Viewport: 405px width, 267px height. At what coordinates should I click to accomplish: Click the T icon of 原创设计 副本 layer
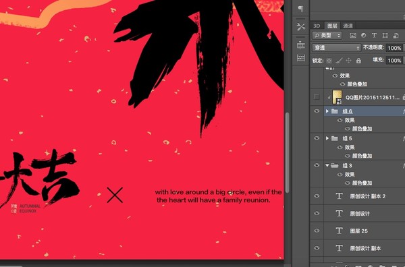click(339, 248)
